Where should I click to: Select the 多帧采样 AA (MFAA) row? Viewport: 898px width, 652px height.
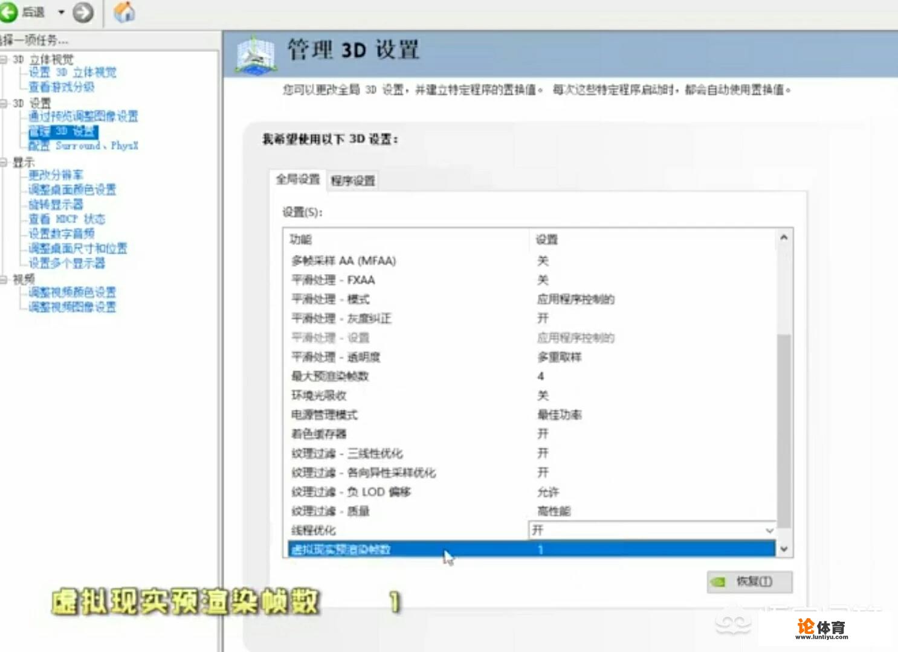click(x=532, y=261)
